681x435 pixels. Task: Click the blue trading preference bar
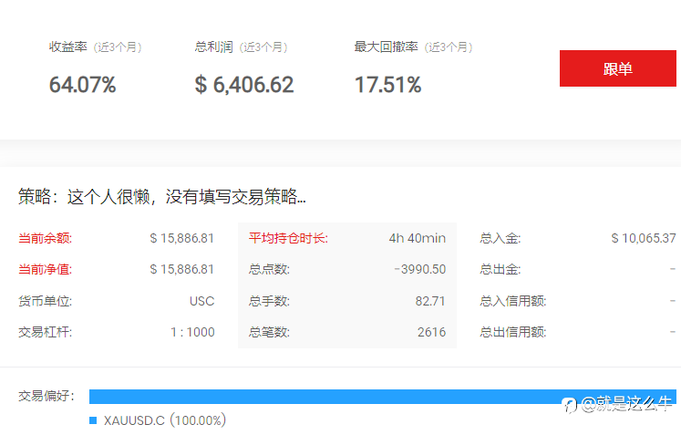point(383,397)
